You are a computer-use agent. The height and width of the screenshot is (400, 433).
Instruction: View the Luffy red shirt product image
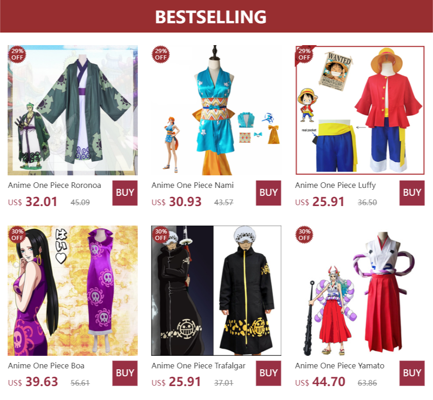[360, 110]
